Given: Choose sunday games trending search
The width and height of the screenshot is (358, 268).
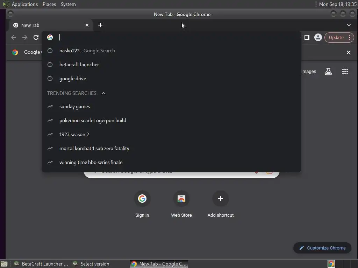Looking at the screenshot, I should pyautogui.click(x=171, y=107).
